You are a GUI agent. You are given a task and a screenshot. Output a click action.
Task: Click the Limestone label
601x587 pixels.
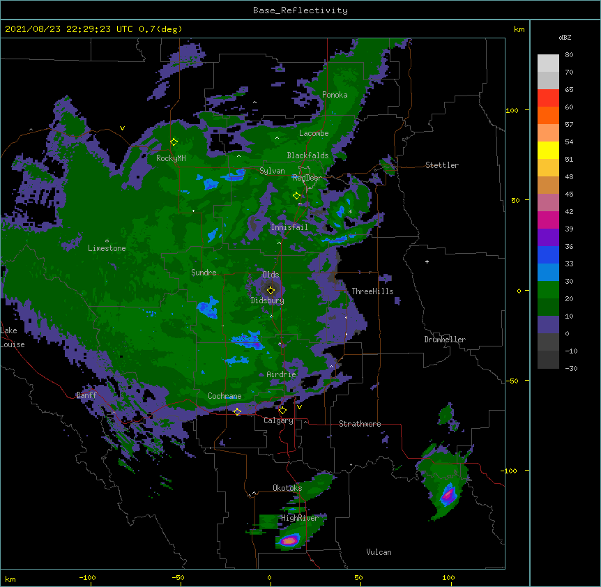(107, 248)
